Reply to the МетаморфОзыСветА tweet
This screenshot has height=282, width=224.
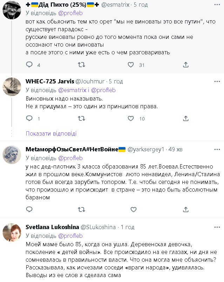(29, 209)
